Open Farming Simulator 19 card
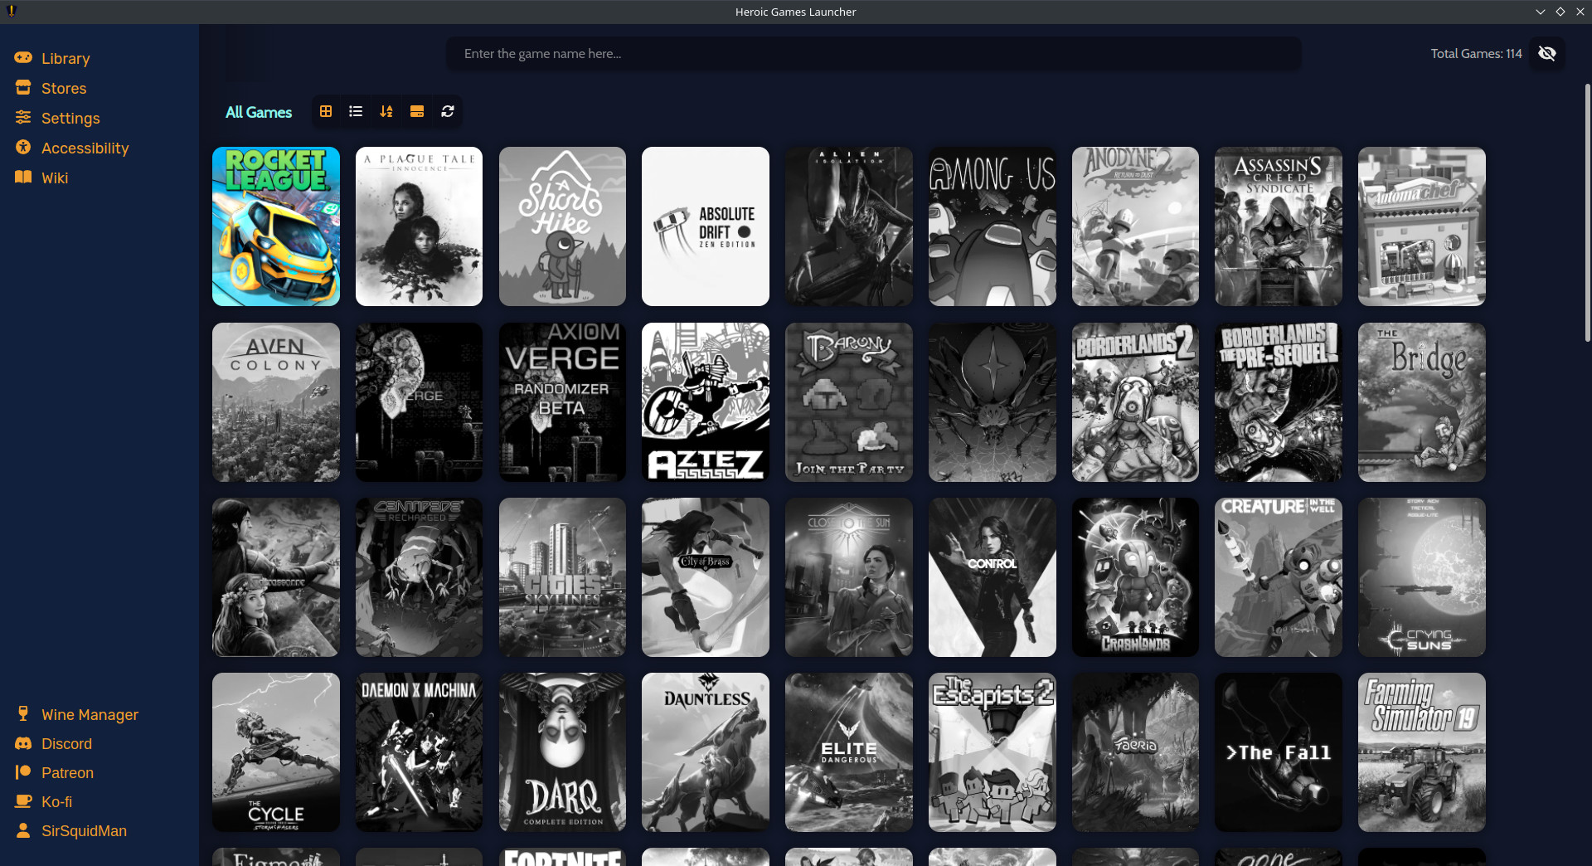Screen dimensions: 1592x866 [1422, 752]
